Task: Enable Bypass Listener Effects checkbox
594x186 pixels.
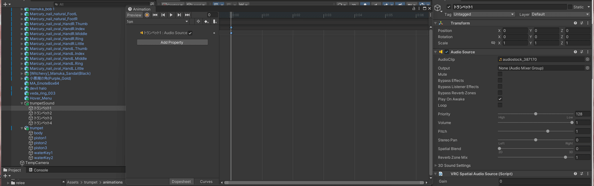Action: click(x=500, y=87)
